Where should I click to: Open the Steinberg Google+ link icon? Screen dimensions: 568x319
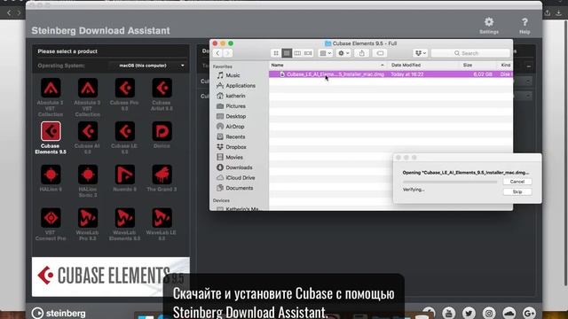(529, 313)
